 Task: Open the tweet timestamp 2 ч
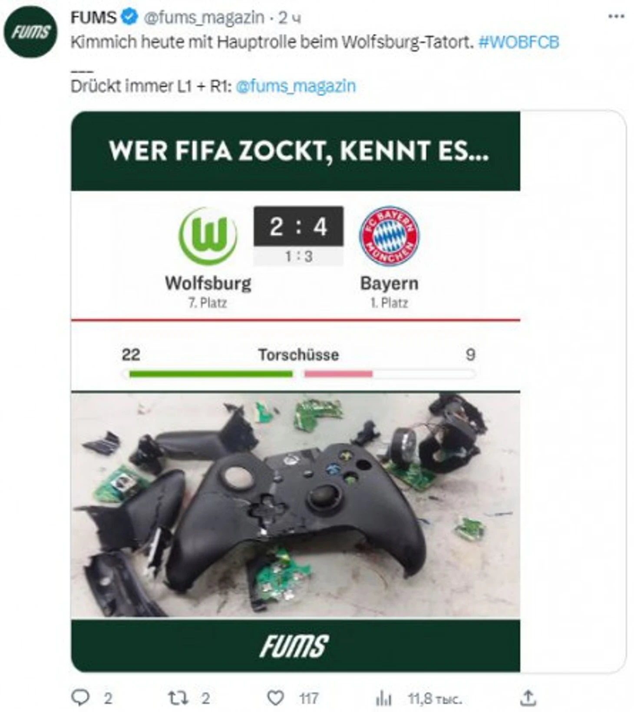(x=290, y=18)
